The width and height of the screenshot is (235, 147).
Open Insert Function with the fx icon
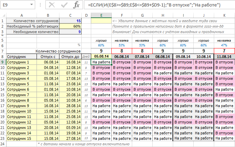point(77,5)
